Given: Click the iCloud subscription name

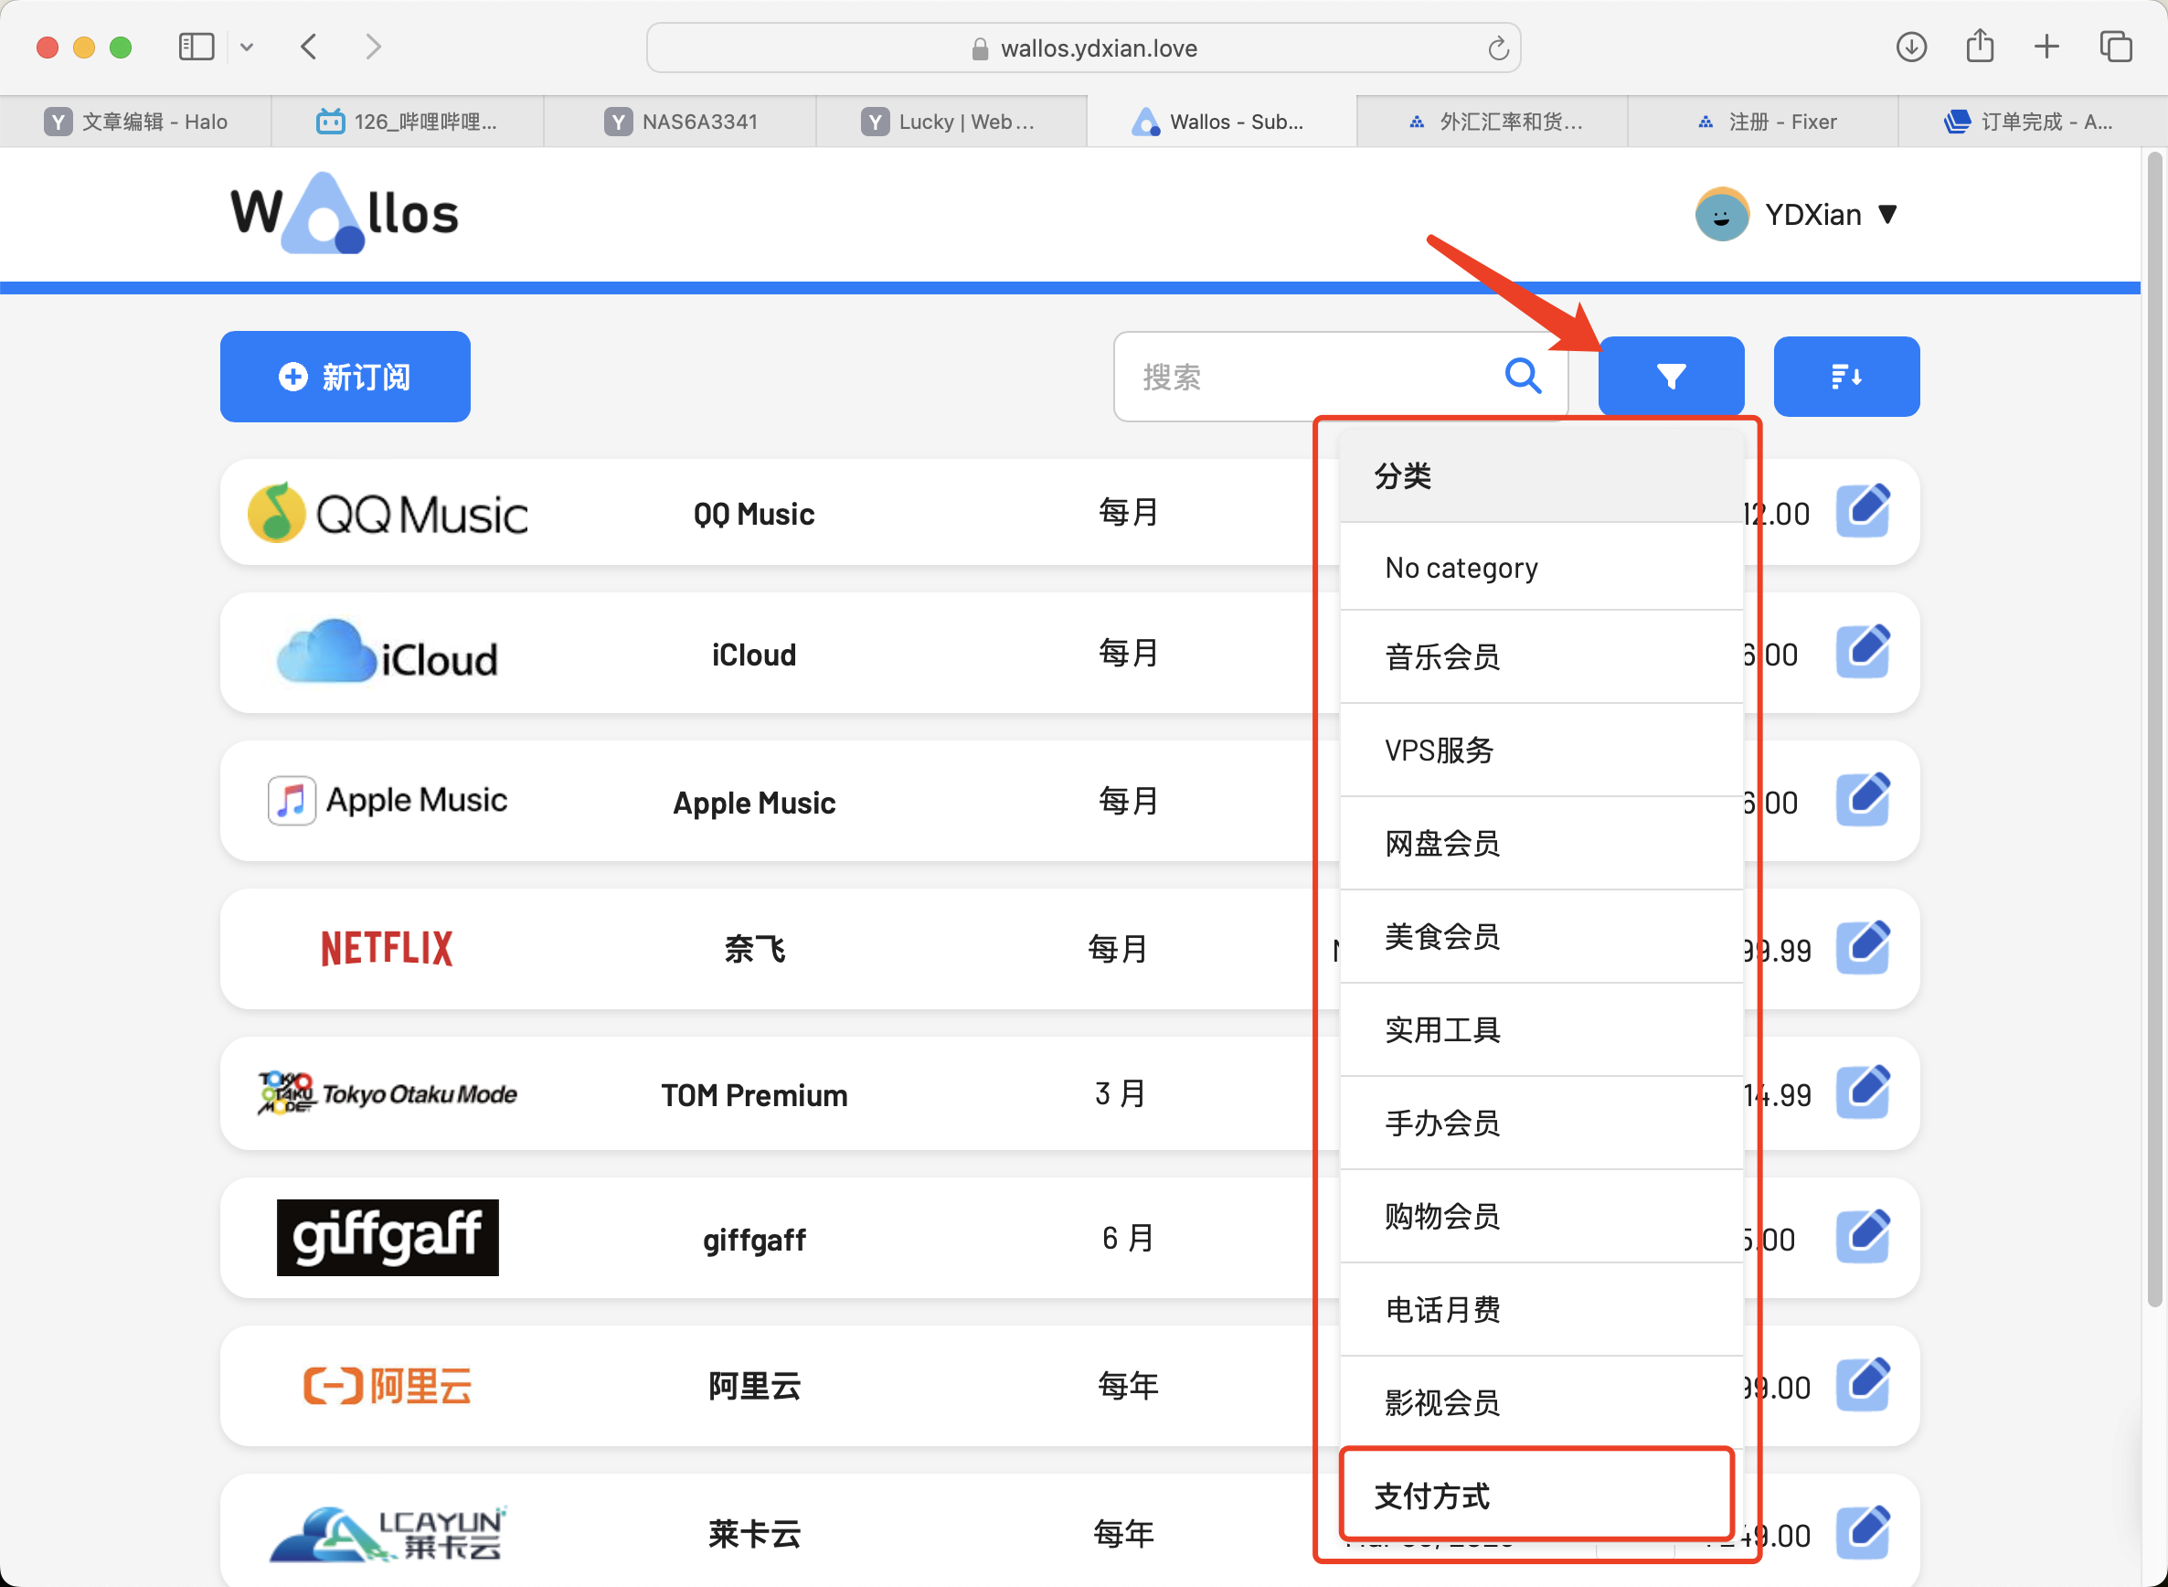Looking at the screenshot, I should point(754,655).
